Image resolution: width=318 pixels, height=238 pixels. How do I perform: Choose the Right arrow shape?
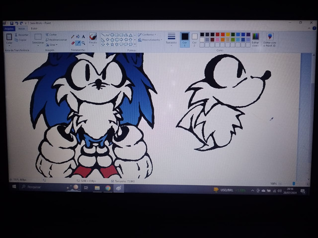(121, 40)
